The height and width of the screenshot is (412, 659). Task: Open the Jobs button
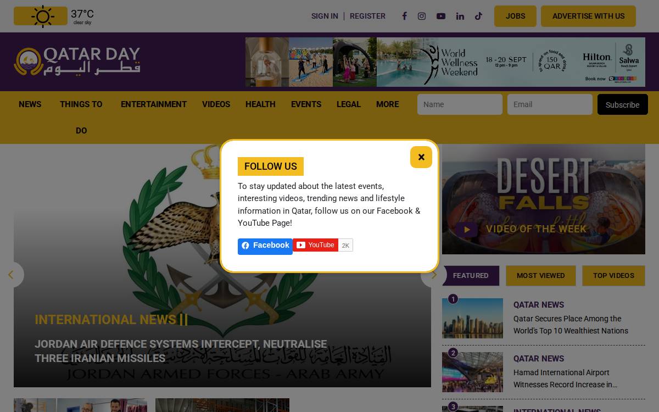tap(515, 16)
